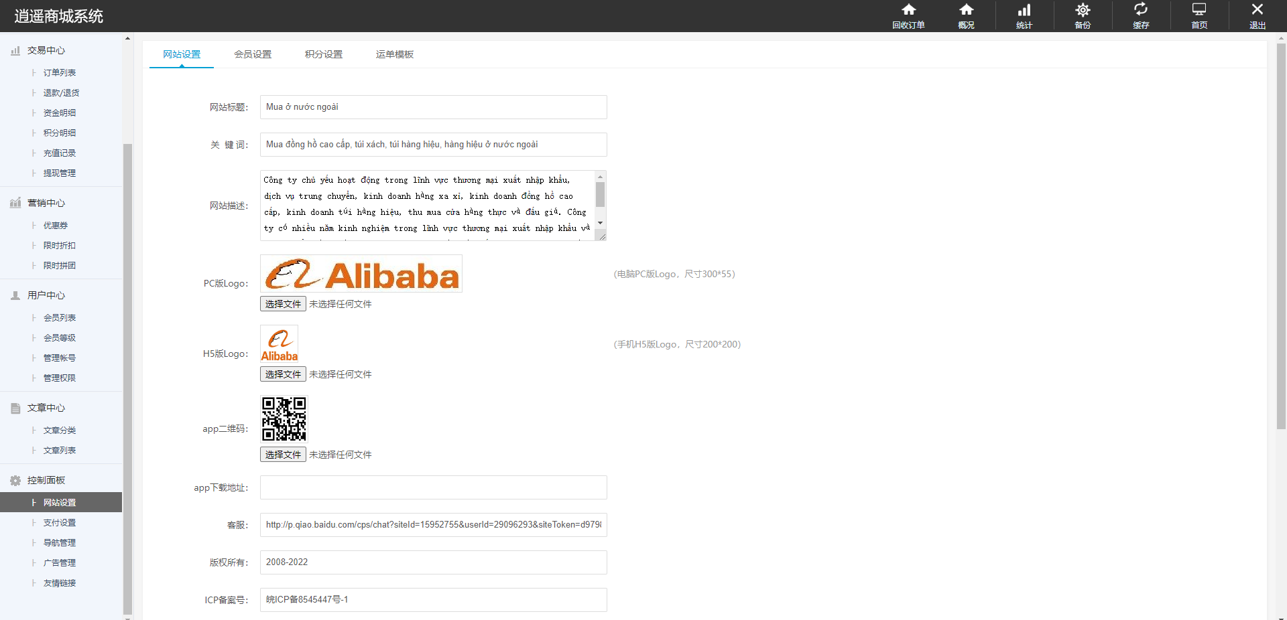
Task: Click the 逍遥商城系统 title text
Action: coord(59,16)
